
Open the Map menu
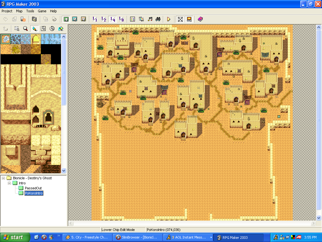[x=19, y=11]
